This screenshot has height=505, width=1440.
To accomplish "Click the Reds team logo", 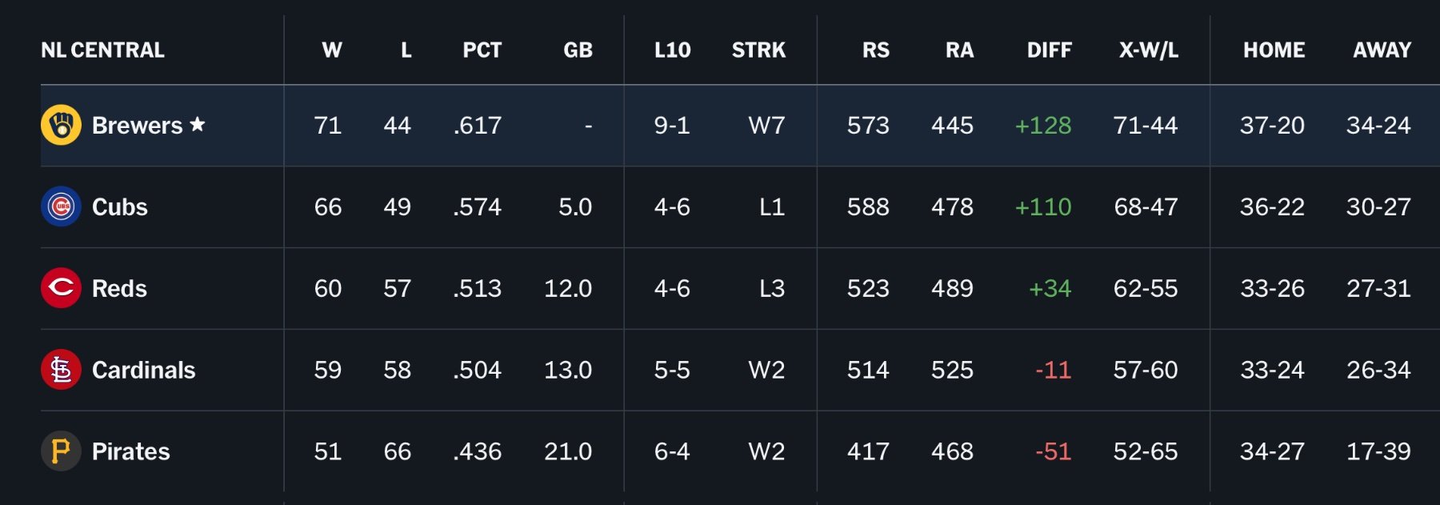I will pyautogui.click(x=61, y=288).
